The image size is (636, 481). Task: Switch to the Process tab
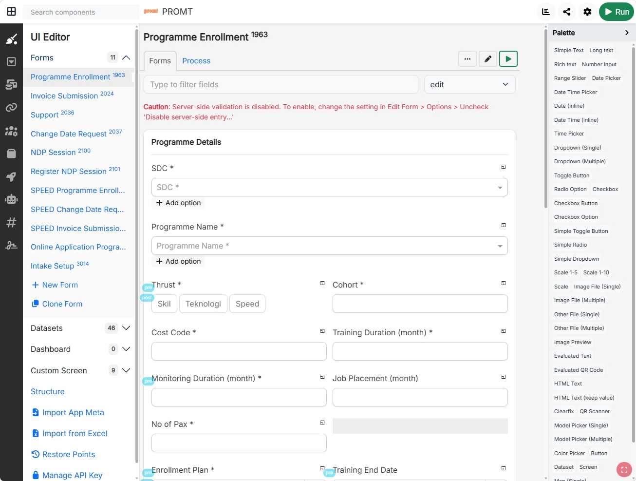click(x=196, y=61)
